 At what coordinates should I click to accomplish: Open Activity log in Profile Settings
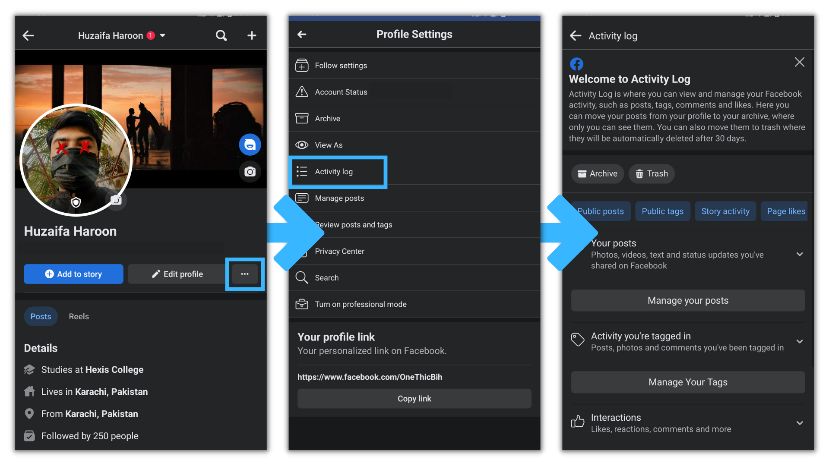click(x=333, y=172)
